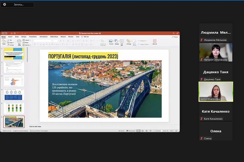Screen dimensions: 244x162
Task: Toggle the Notes pane in status bar
Action: click(121, 131)
